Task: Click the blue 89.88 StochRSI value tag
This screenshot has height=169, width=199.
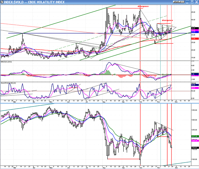Action: (x=193, y=85)
